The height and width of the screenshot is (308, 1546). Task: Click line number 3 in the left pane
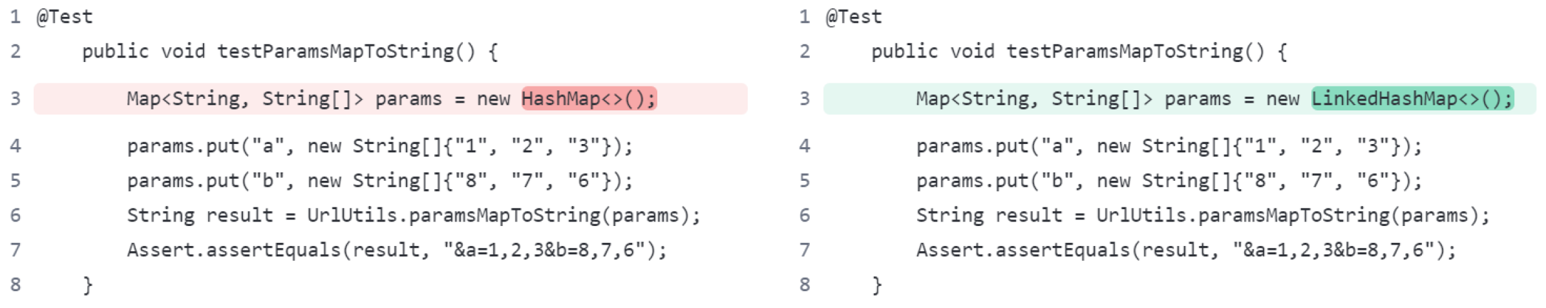point(16,99)
